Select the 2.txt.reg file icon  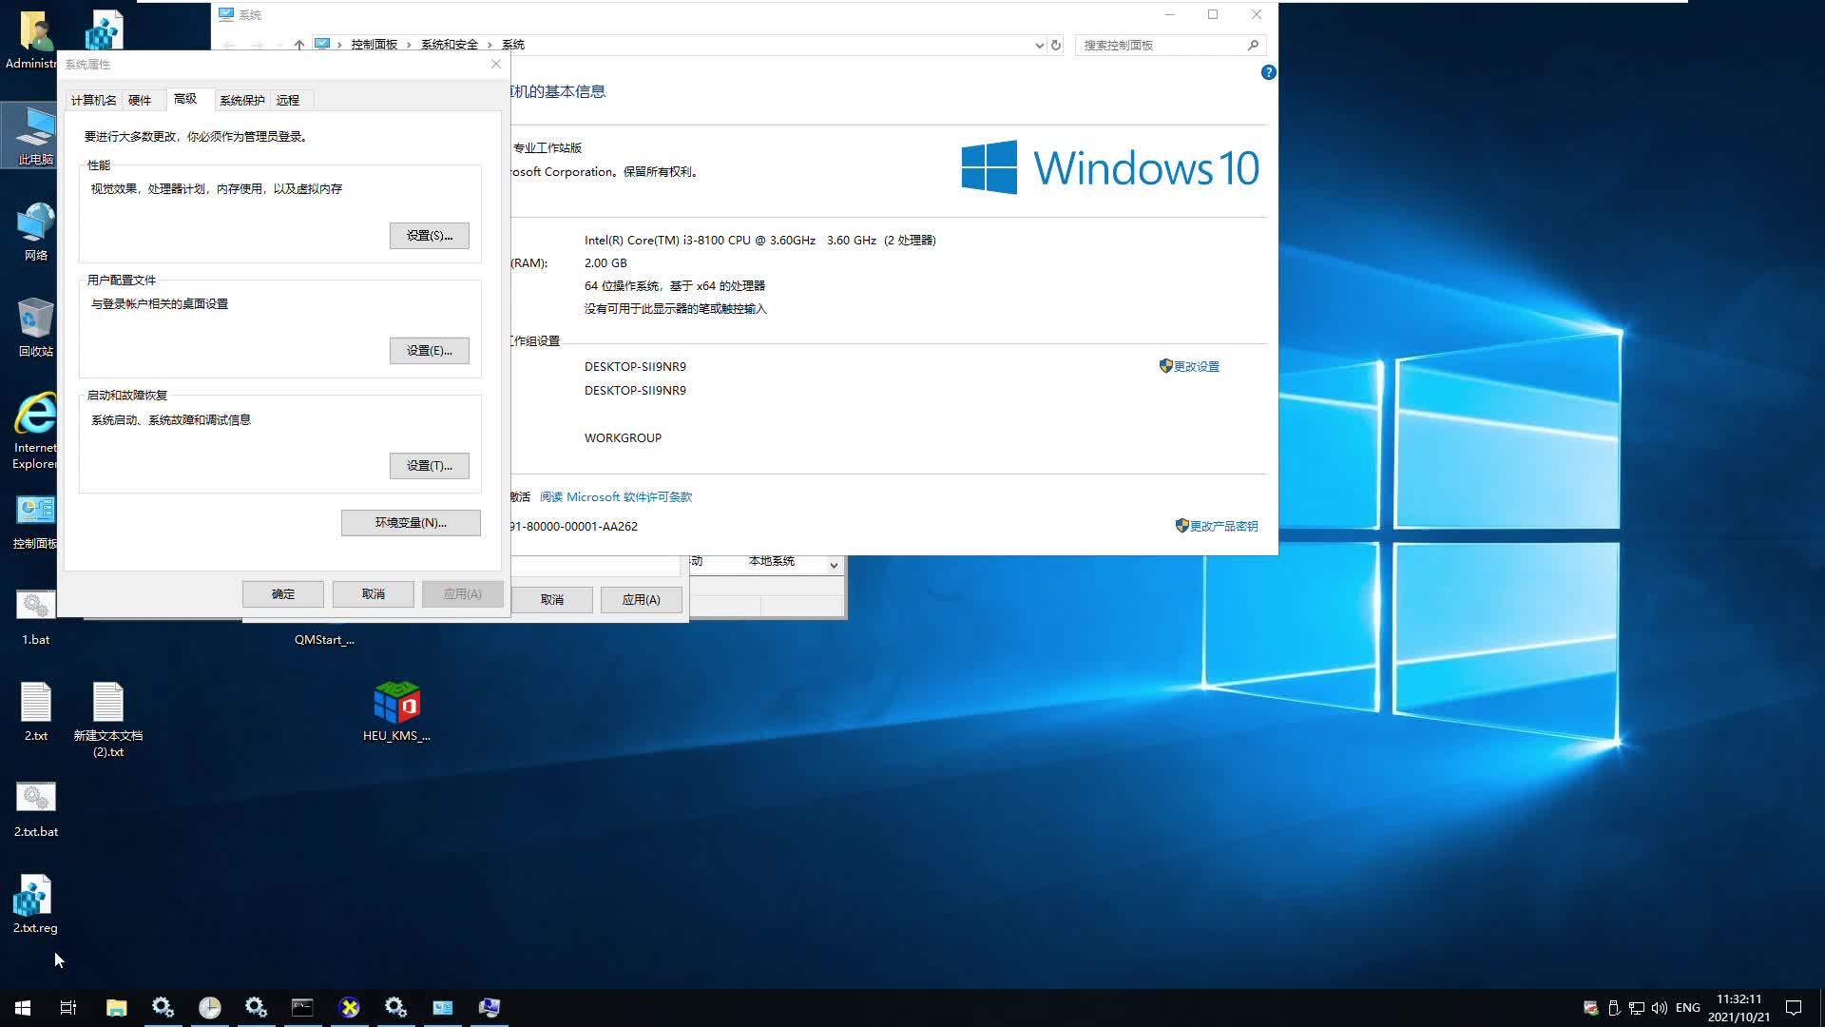point(35,904)
